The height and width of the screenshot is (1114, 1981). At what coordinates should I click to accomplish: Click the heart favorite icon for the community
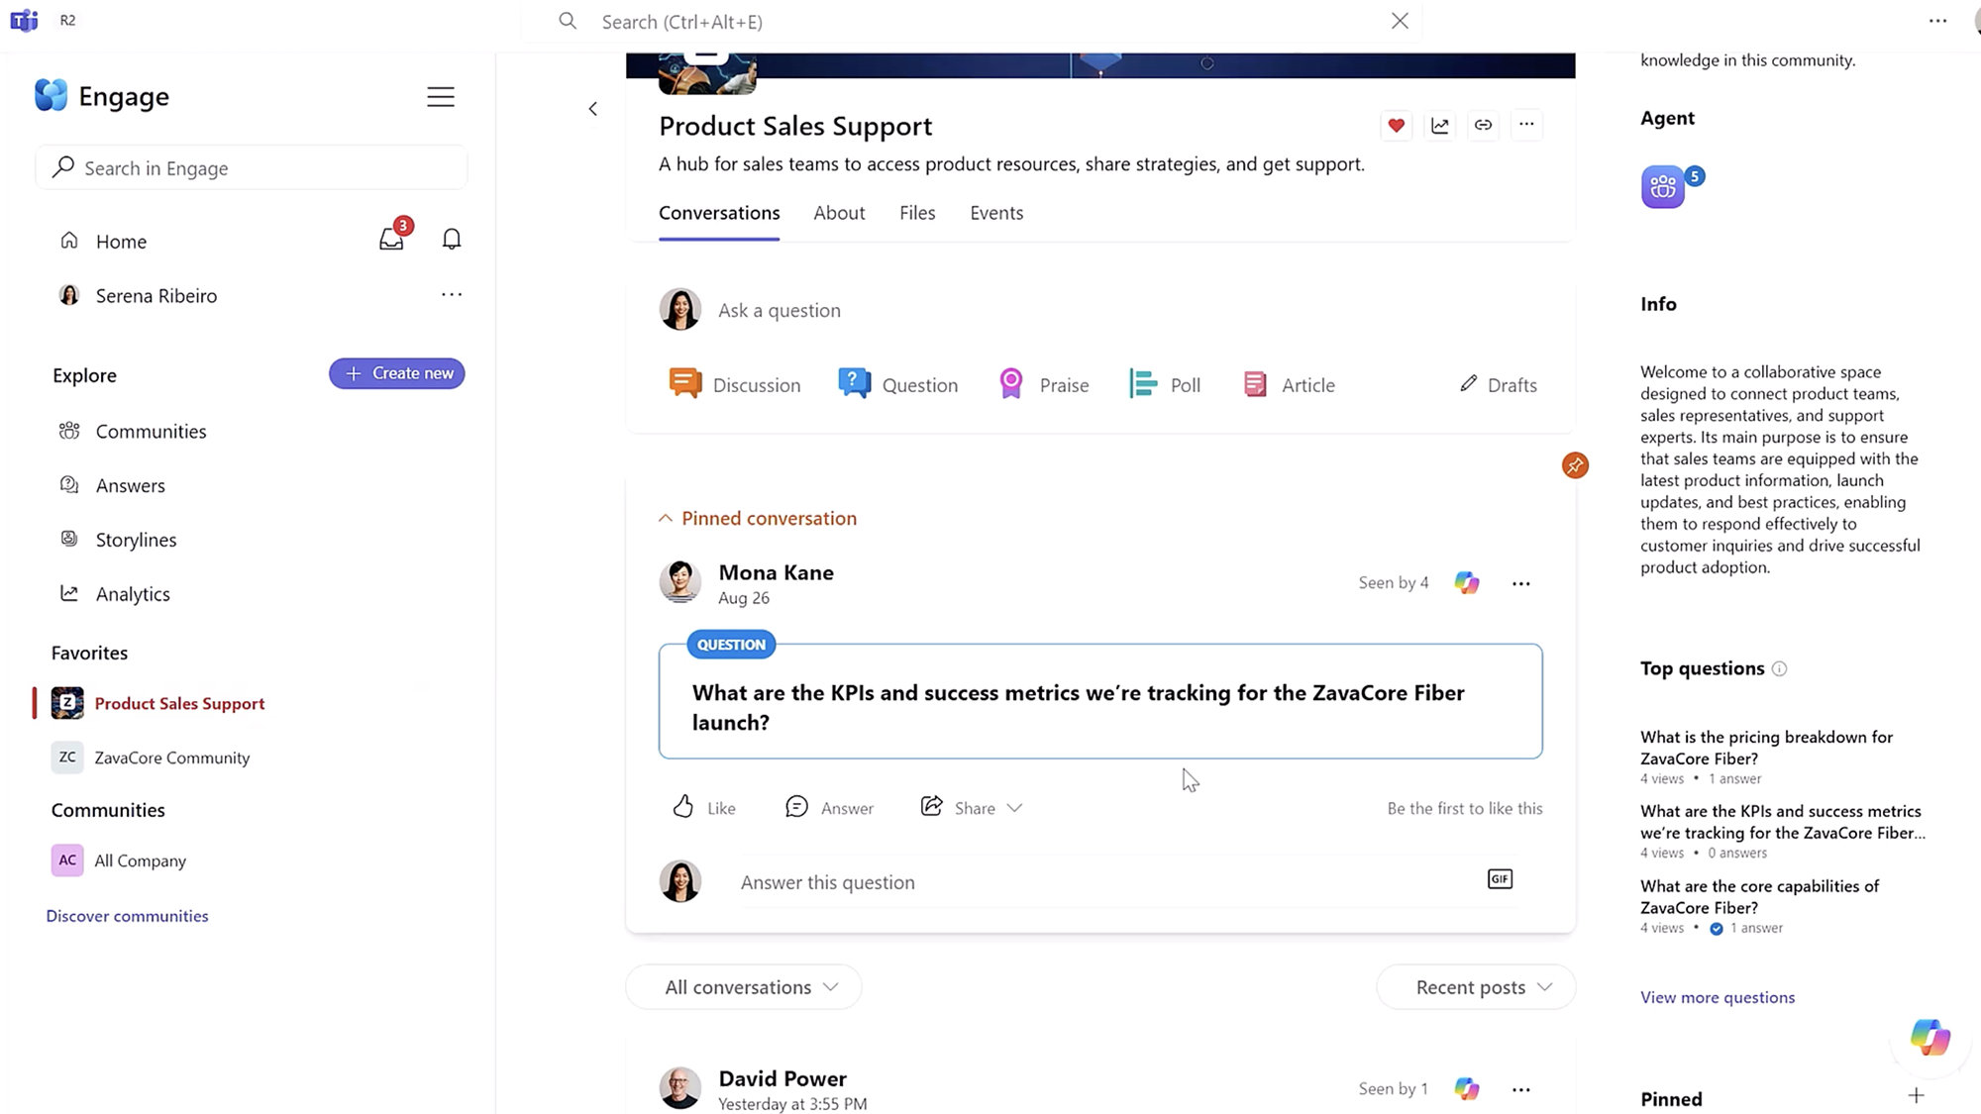[x=1396, y=125]
